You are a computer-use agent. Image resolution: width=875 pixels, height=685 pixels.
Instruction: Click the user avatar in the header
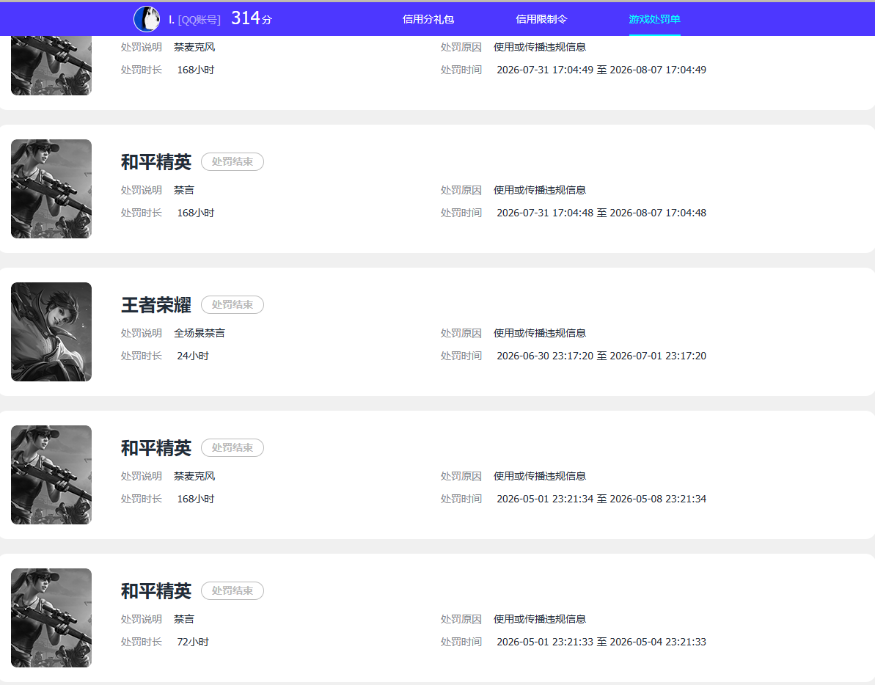click(147, 19)
